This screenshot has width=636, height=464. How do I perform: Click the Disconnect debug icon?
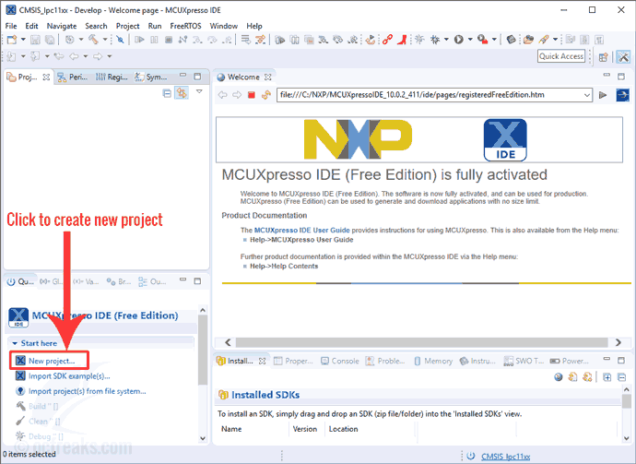183,40
